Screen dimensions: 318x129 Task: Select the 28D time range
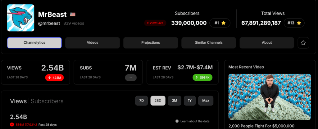click(x=158, y=101)
